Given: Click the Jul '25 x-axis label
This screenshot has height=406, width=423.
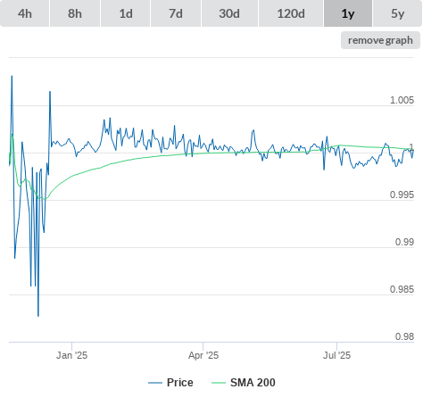Looking at the screenshot, I should (336, 355).
